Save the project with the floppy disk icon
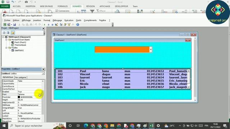Viewport: 230px width, 129px height. 14,25
